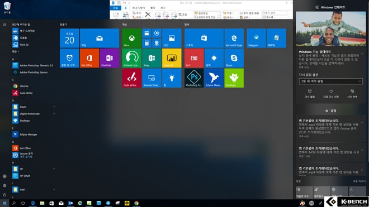Click the restart now button in notification
This screenshot has width=369, height=207.
(x=331, y=94)
